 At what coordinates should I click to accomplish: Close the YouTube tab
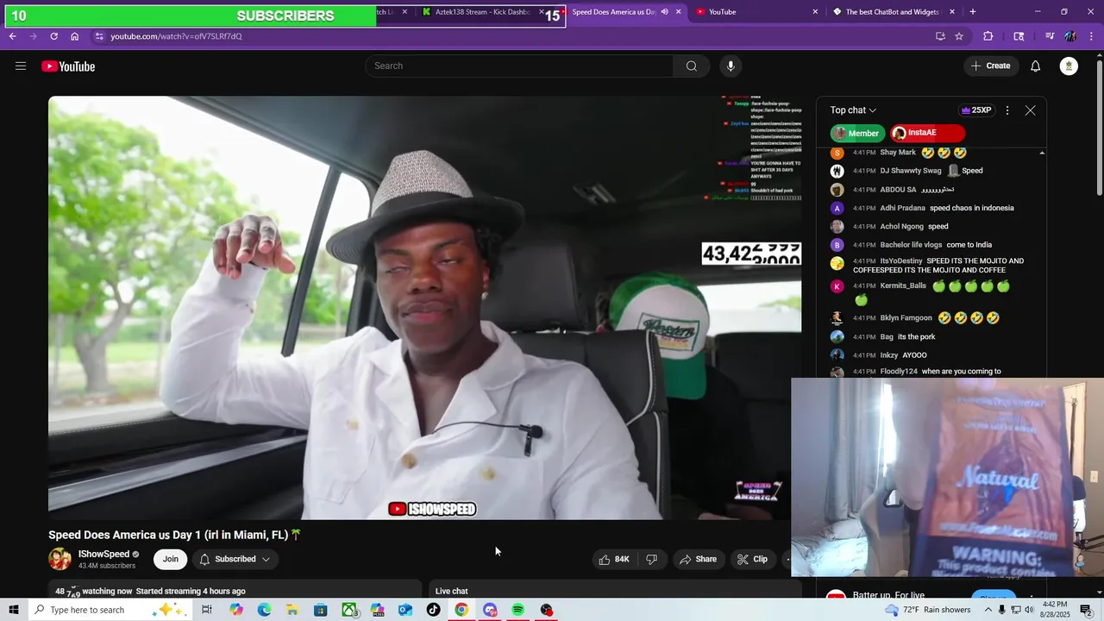(x=815, y=12)
